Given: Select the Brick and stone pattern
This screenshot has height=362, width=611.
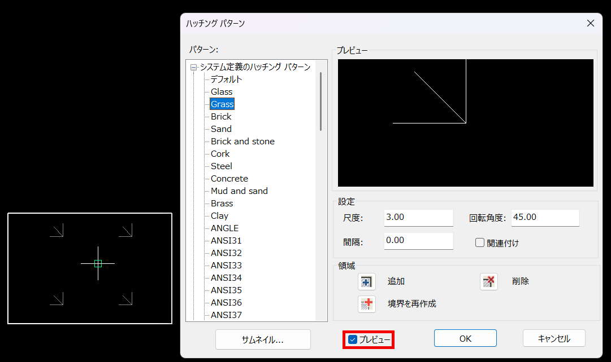Looking at the screenshot, I should point(242,141).
